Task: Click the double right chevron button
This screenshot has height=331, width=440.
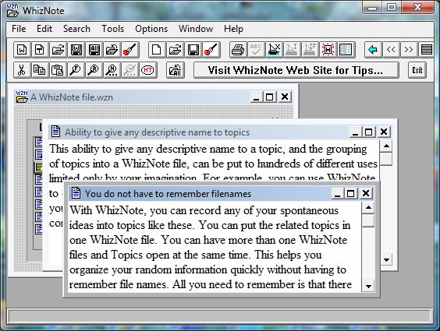Action: (x=409, y=50)
